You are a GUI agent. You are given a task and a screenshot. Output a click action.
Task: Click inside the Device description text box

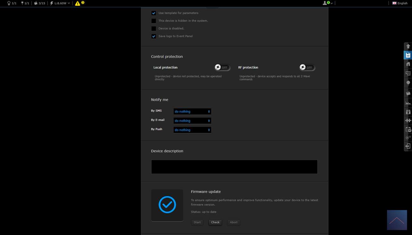pos(234,167)
